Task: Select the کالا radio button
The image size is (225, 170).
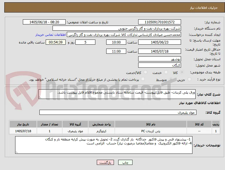Action: pos(182,72)
